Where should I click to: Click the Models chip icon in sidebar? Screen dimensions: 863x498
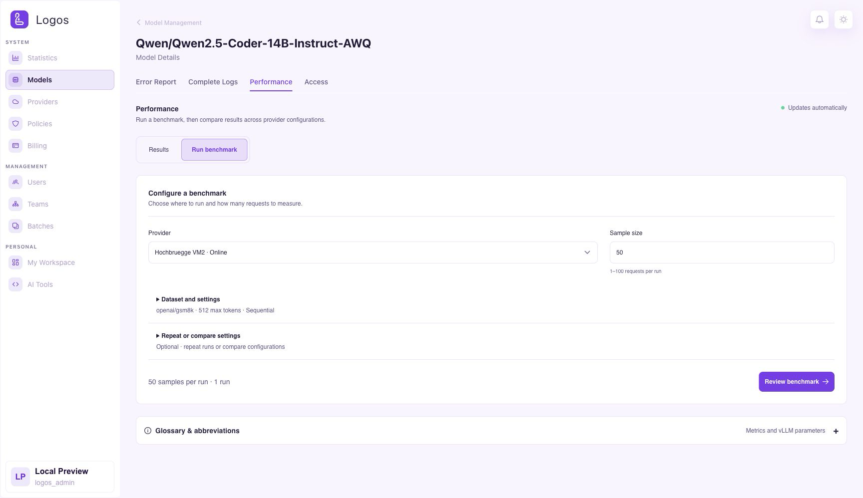pyautogui.click(x=15, y=80)
